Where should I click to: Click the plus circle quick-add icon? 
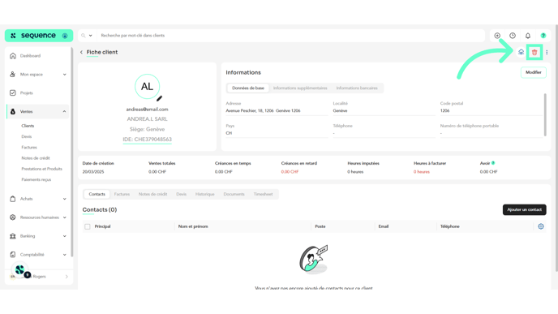coord(497,36)
